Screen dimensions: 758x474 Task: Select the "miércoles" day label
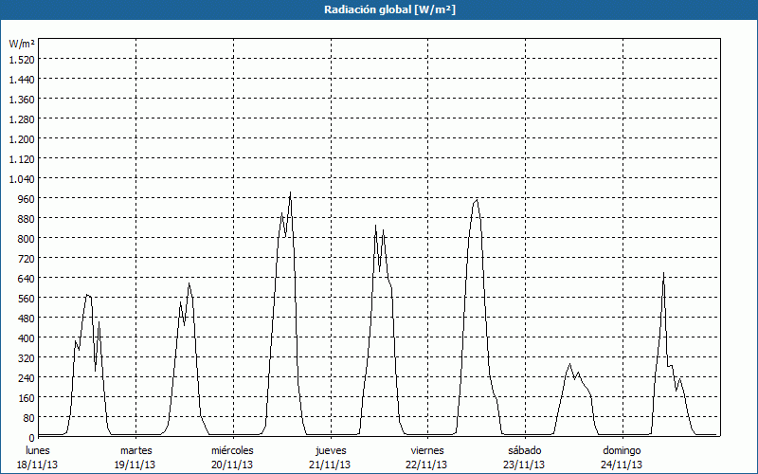[x=232, y=450]
